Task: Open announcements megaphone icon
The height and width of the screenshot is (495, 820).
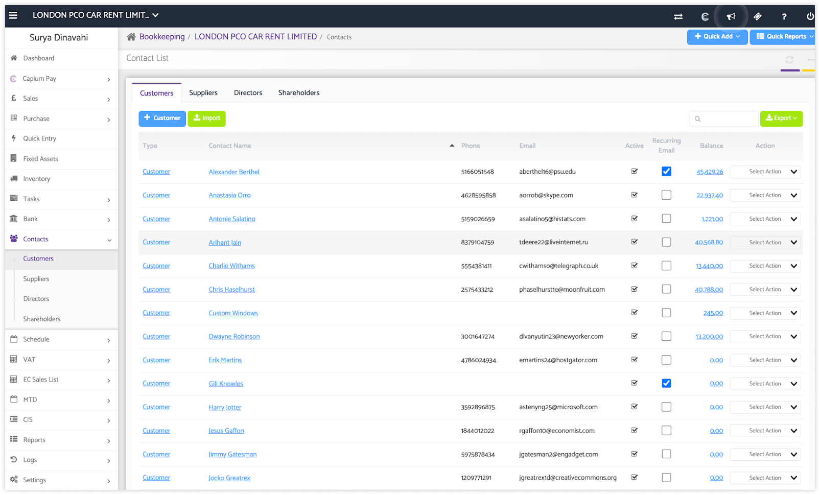Action: point(731,16)
